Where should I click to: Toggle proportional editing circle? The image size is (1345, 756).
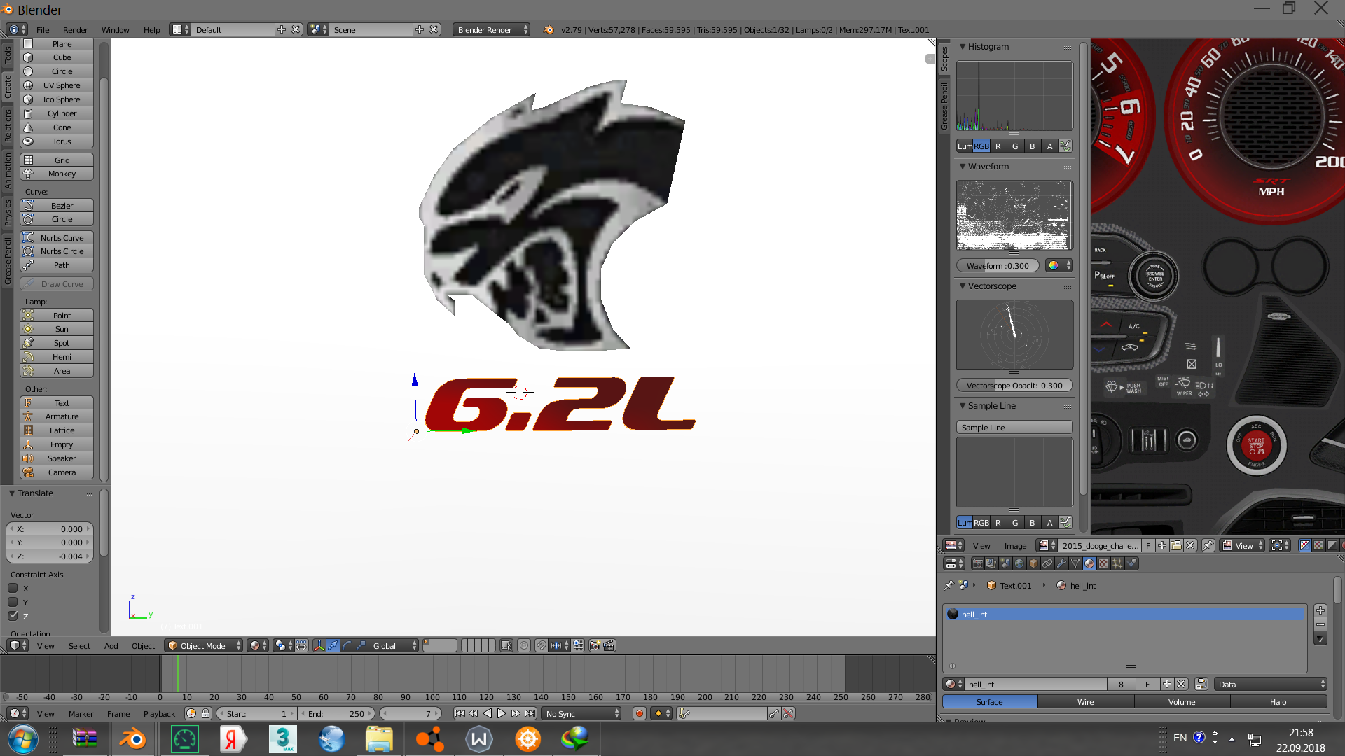pyautogui.click(x=523, y=645)
